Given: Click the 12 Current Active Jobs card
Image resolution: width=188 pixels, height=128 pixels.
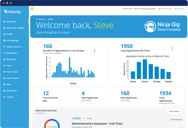Looking at the screenshot, I should (x=50, y=97).
